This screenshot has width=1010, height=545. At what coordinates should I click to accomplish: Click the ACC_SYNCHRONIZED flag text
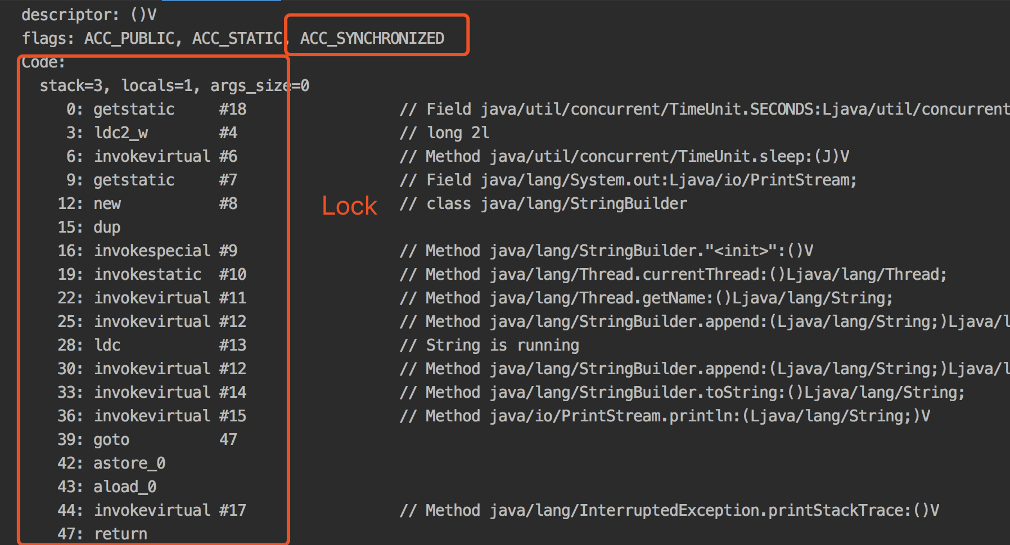pos(372,38)
